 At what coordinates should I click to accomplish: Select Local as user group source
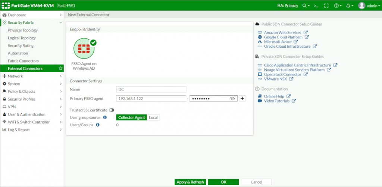(x=153, y=118)
